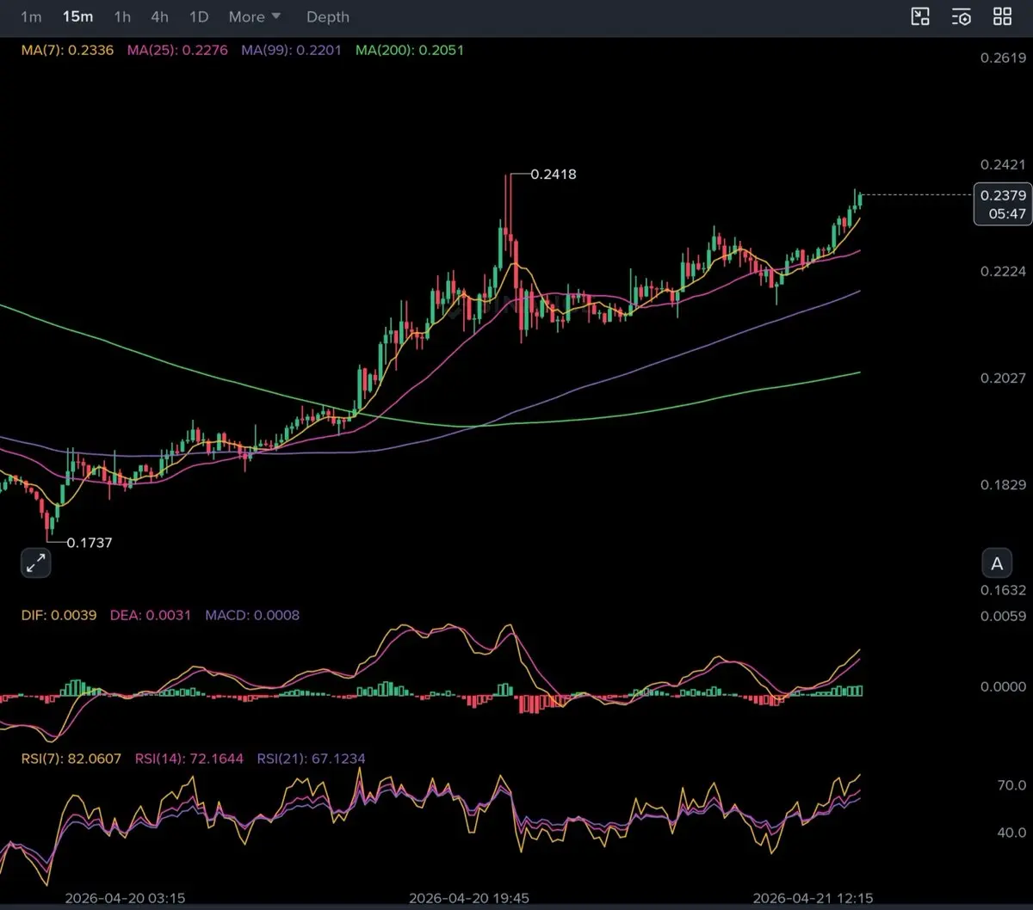Click the 0.1829 price axis label
This screenshot has height=910, width=1033.
(x=1003, y=484)
